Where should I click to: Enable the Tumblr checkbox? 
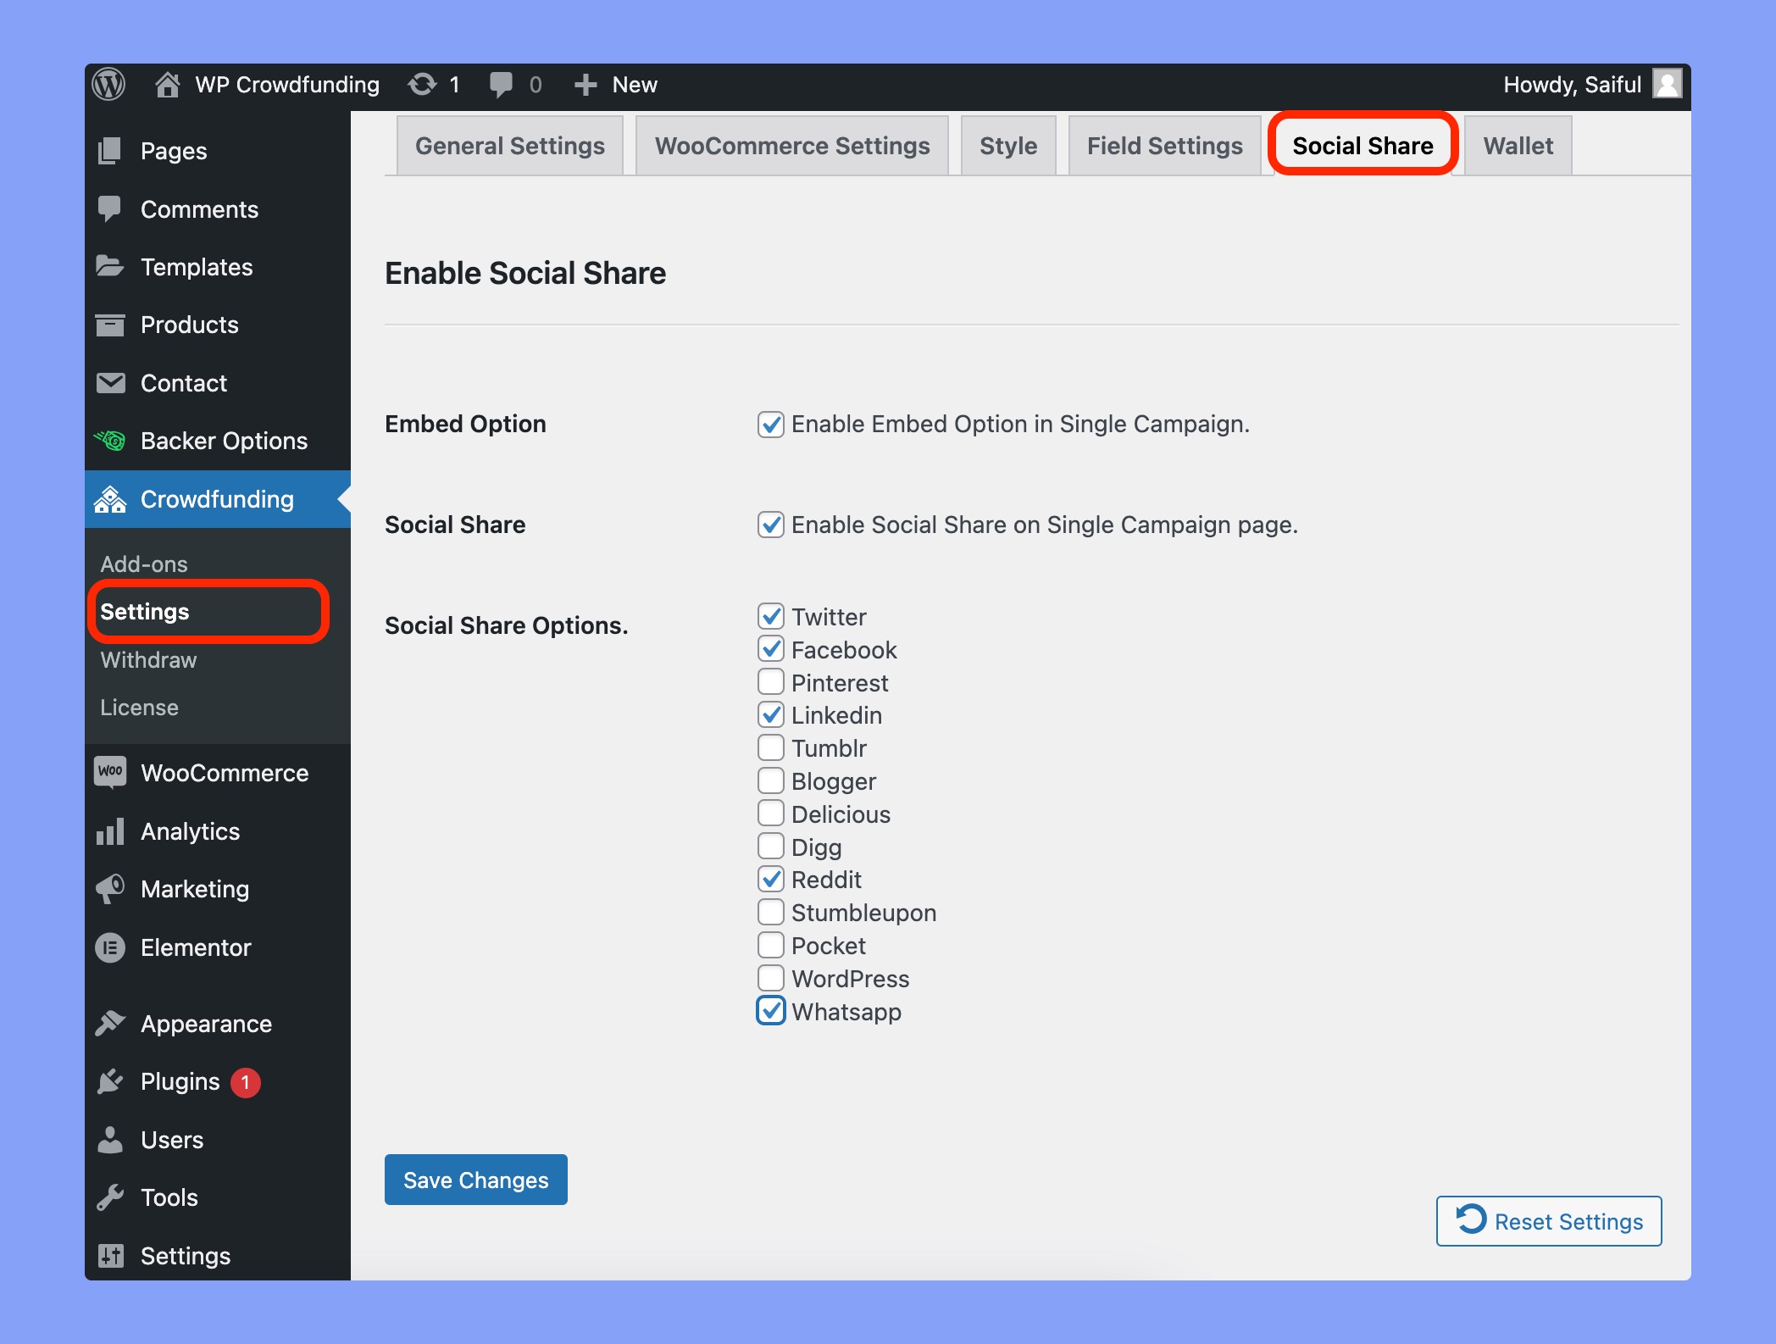pos(770,747)
